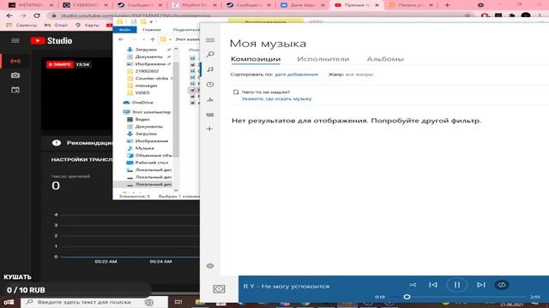This screenshot has height=308, width=549.
Task: Reload the Chrome page
Action: coord(36,15)
